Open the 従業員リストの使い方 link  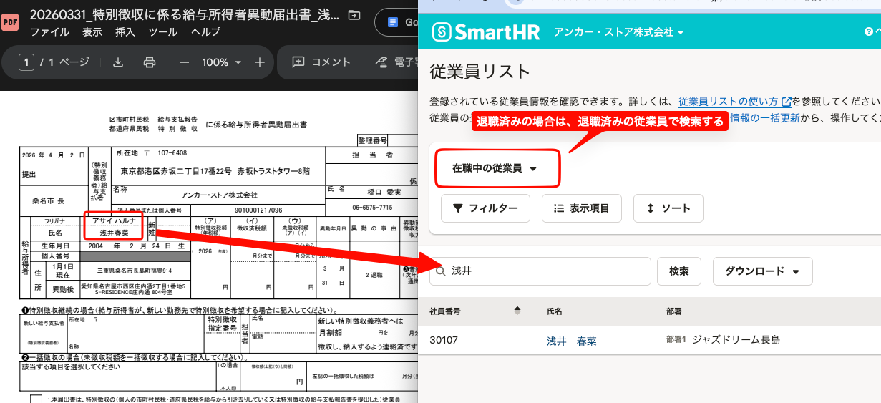pos(734,101)
